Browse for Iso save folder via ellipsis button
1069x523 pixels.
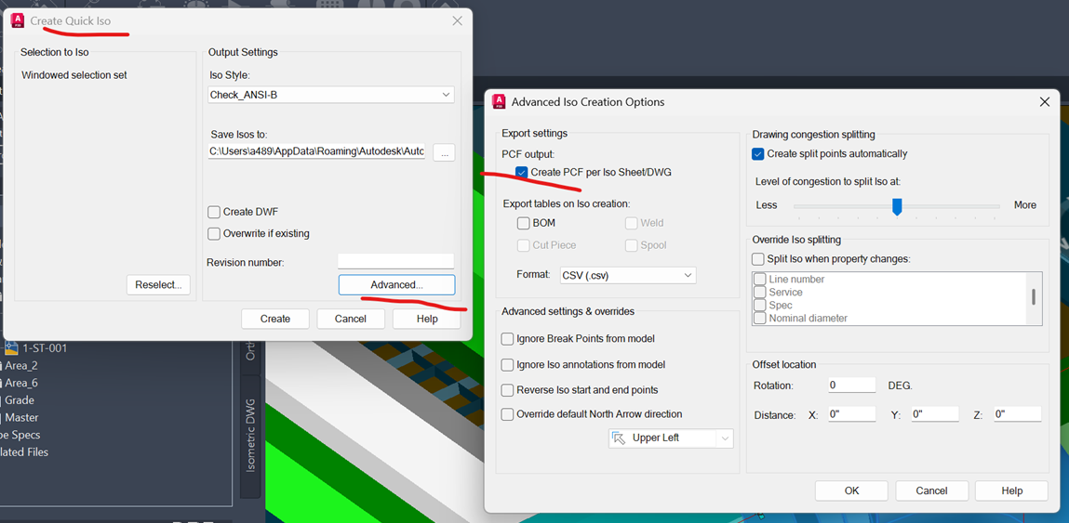pyautogui.click(x=444, y=154)
